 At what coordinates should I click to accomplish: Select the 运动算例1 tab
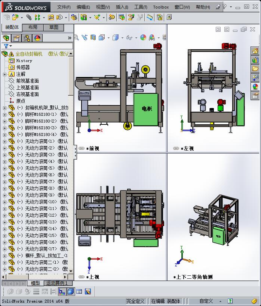tap(57, 283)
